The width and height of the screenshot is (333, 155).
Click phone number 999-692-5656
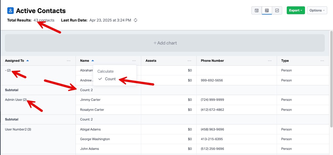(x=212, y=81)
